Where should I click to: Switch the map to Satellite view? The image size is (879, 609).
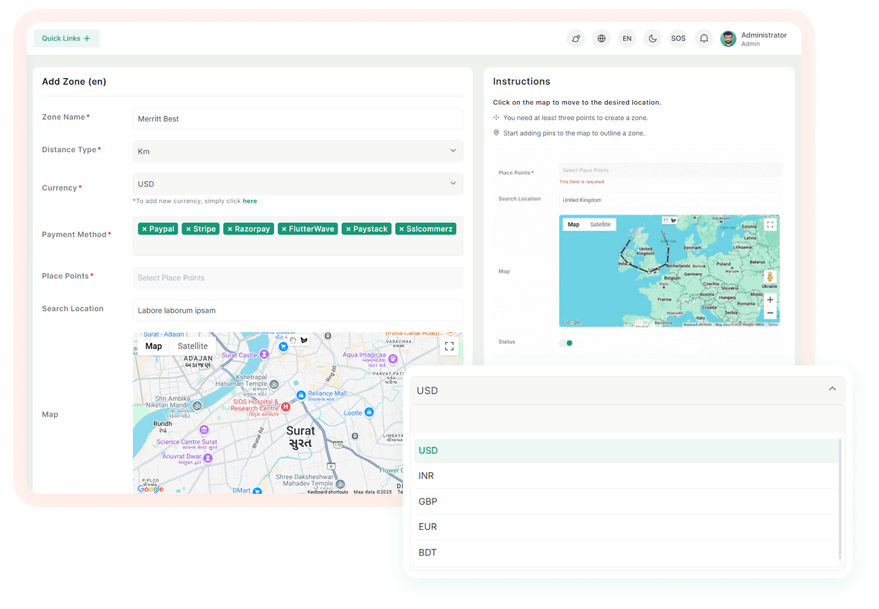coord(193,346)
